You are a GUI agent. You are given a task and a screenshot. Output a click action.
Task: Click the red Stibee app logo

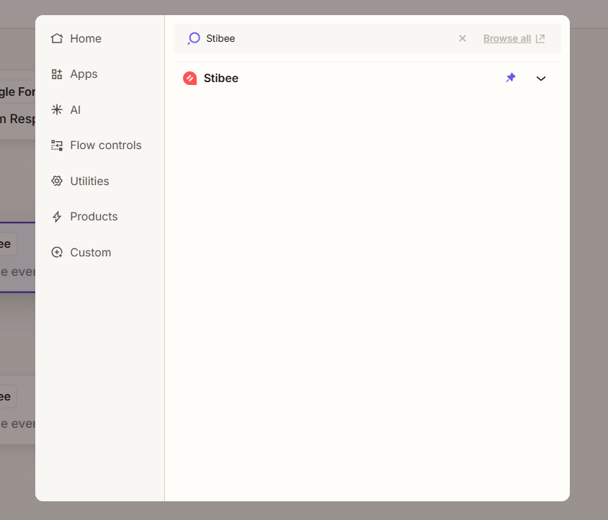(190, 79)
